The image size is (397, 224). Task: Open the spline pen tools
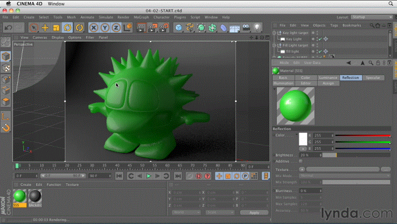click(190, 28)
